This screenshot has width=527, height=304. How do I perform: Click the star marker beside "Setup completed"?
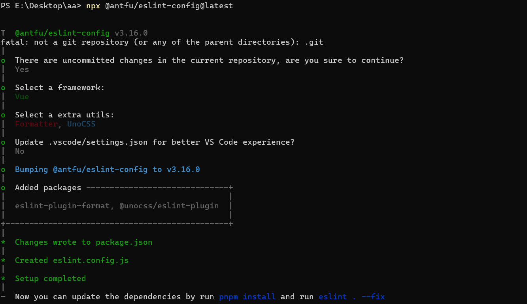point(3,279)
